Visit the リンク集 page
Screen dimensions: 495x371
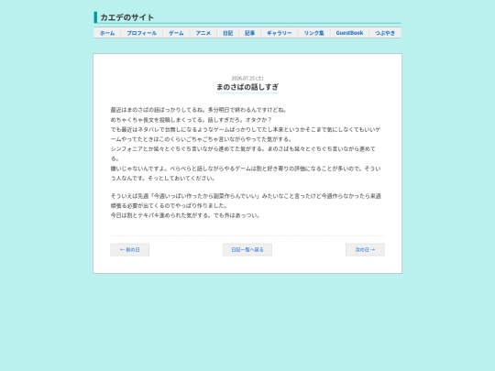coord(313,33)
